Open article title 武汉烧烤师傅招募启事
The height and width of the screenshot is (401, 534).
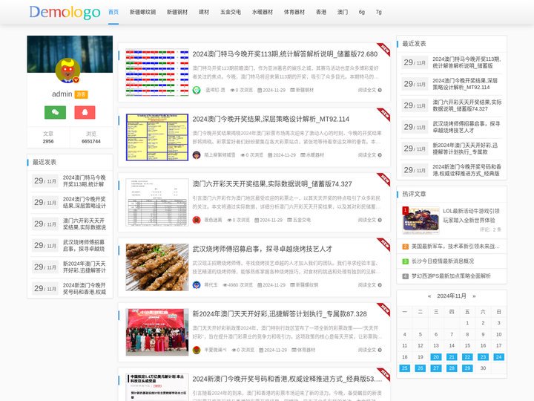(263, 249)
